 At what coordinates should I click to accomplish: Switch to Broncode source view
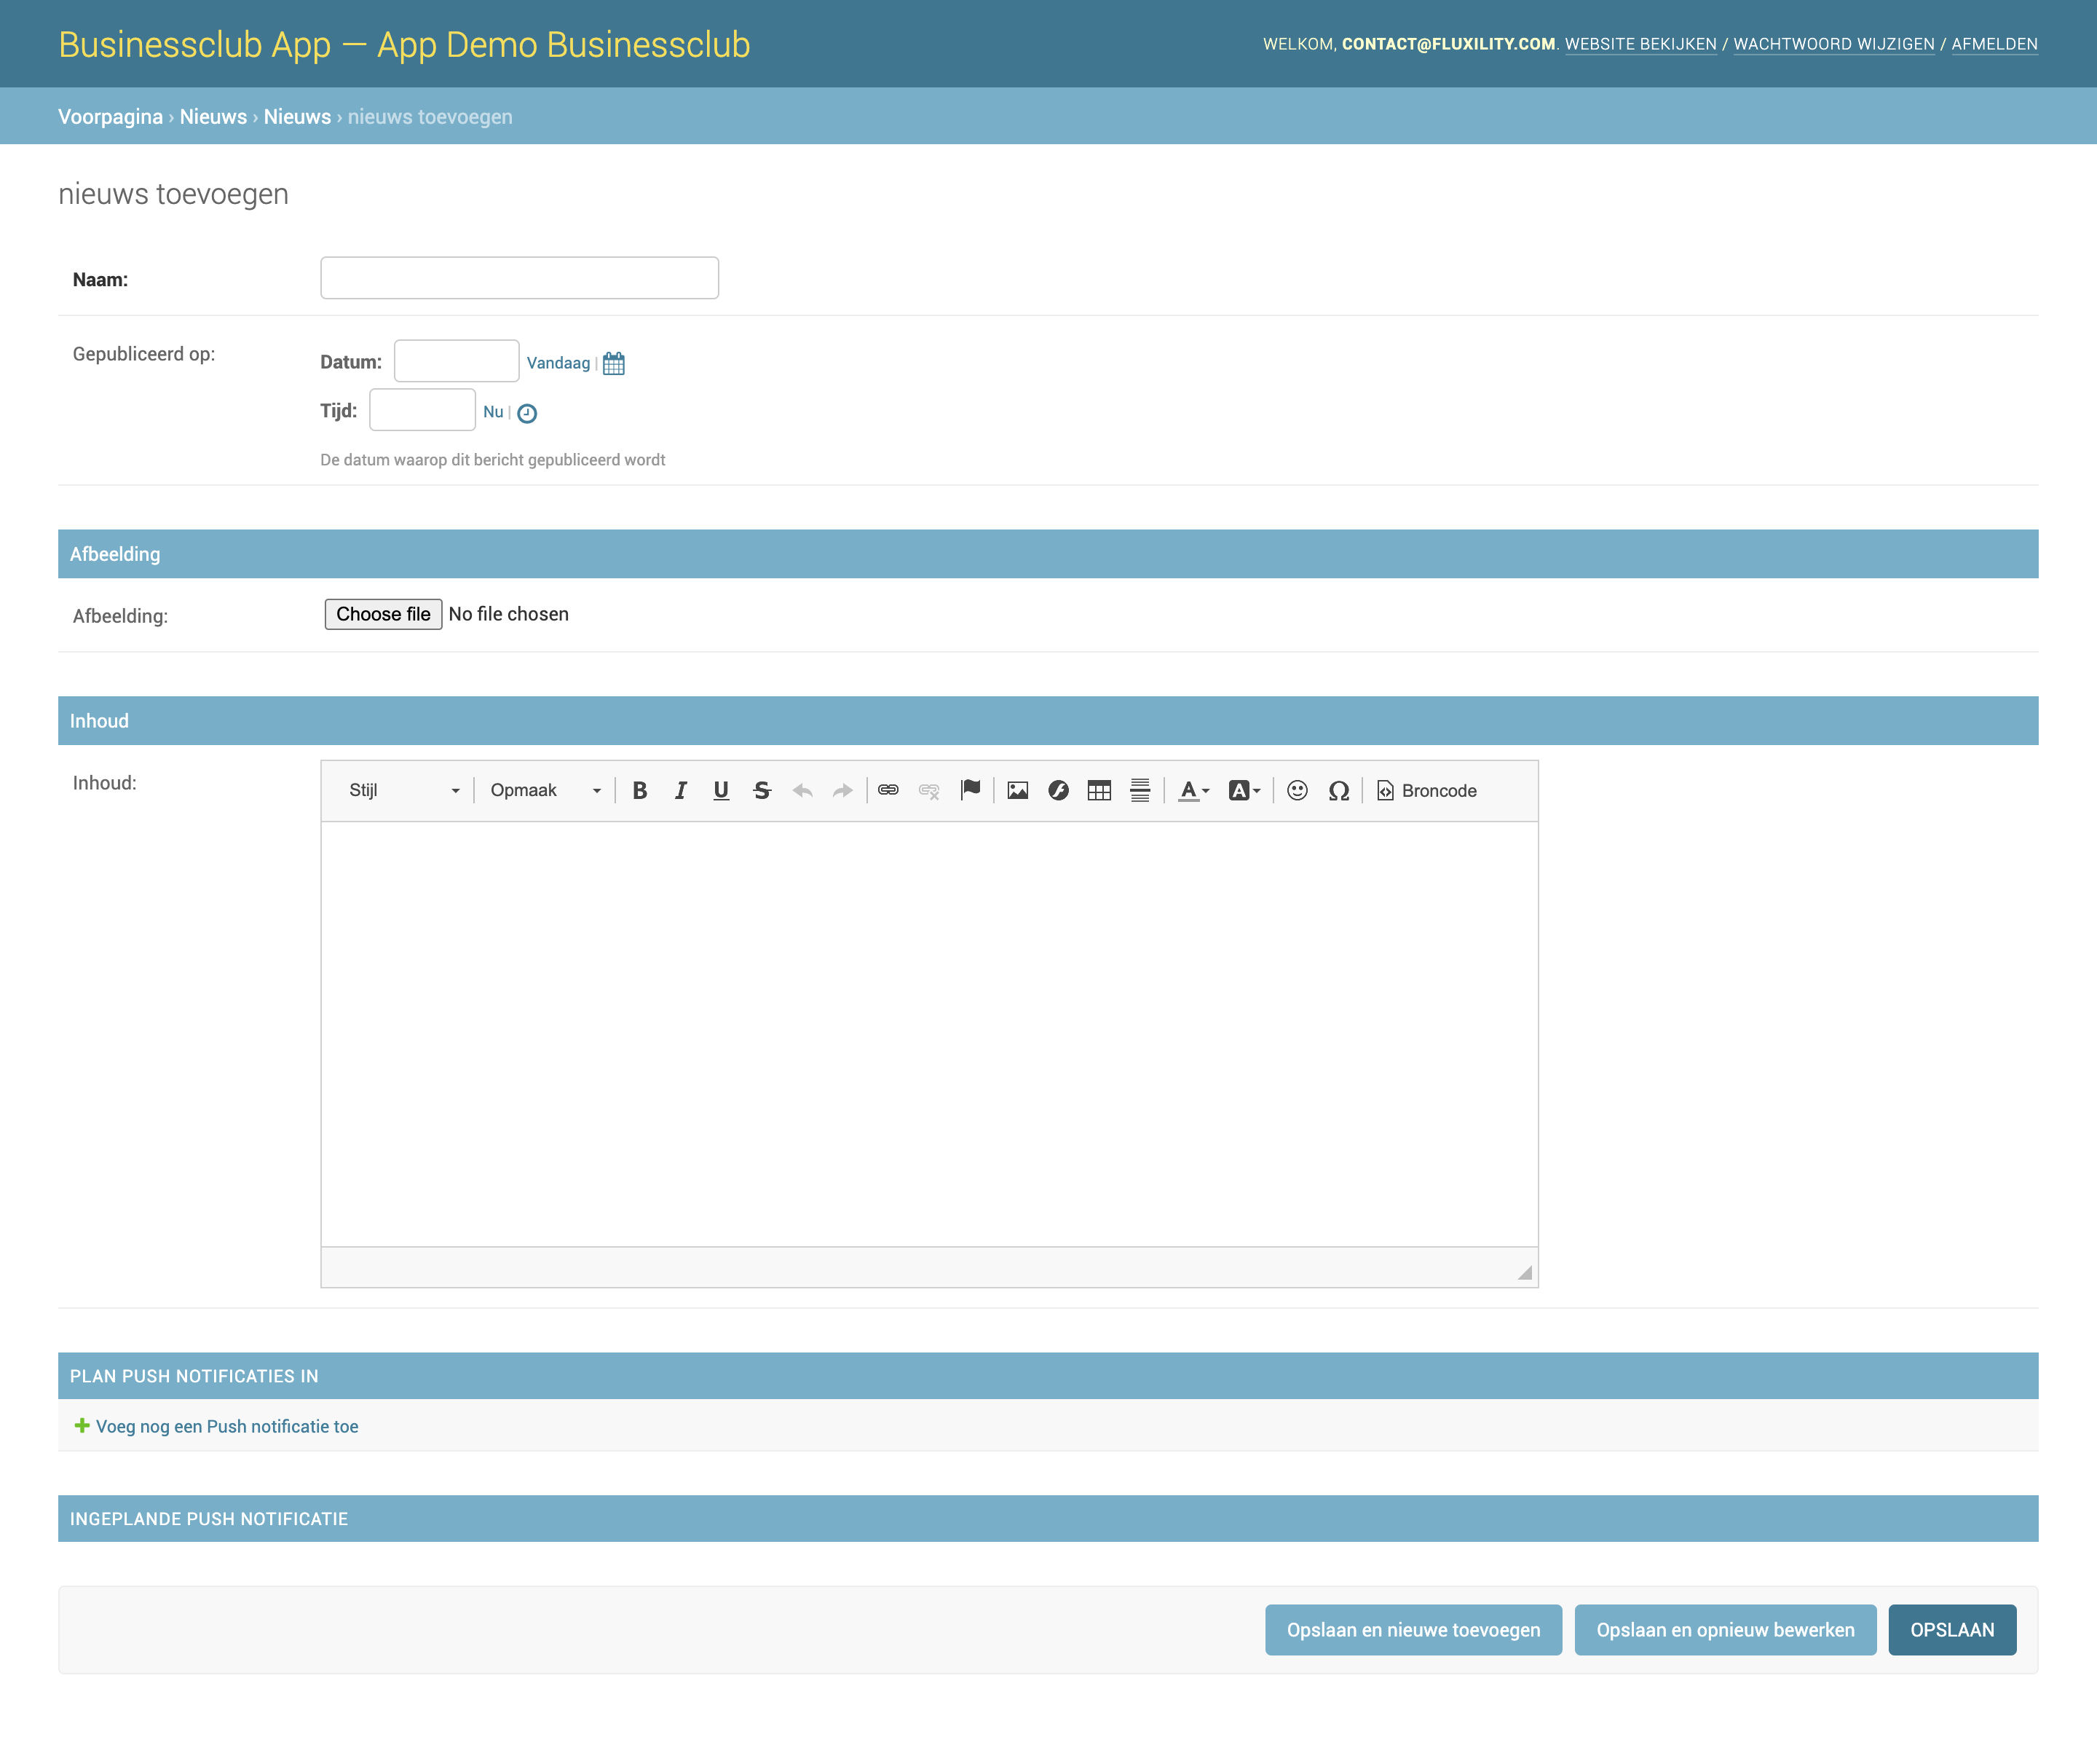[x=1426, y=791]
